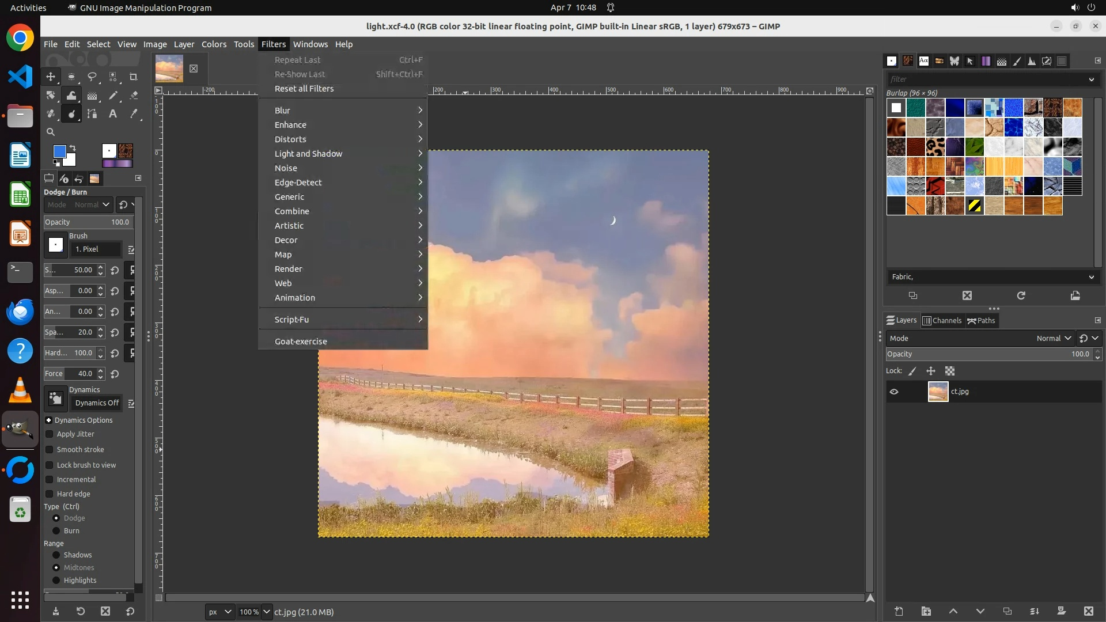Expand the Light and Shadow submenu
Viewport: 1106px width, 622px height.
(x=309, y=154)
